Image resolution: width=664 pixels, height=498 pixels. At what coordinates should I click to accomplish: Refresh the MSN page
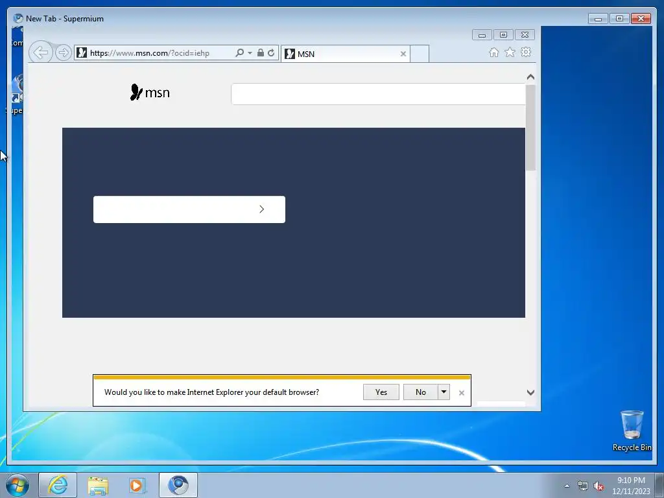click(x=271, y=53)
